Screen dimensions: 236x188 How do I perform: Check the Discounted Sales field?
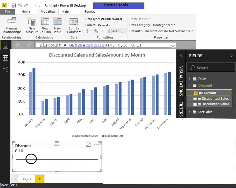tap(195, 99)
